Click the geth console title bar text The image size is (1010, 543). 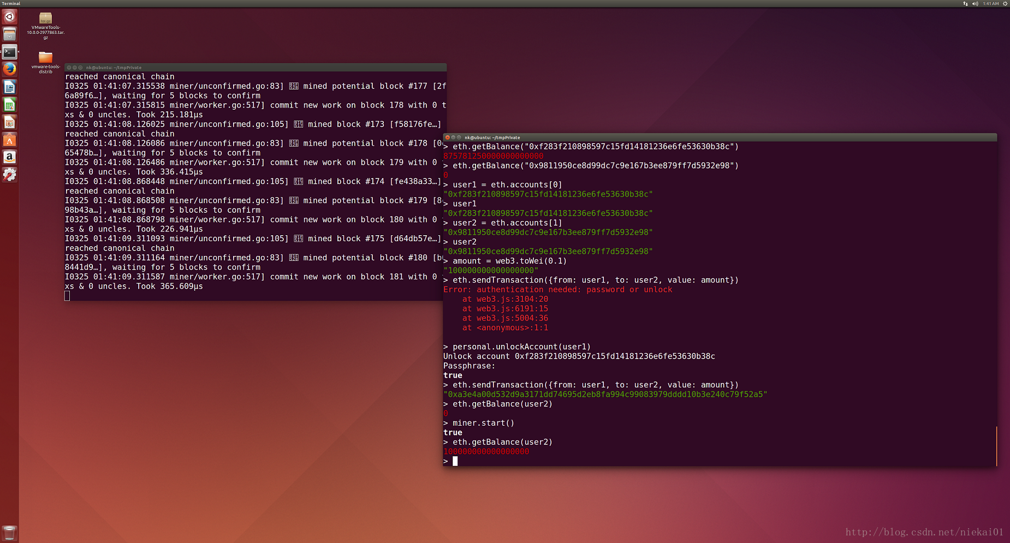(492, 138)
